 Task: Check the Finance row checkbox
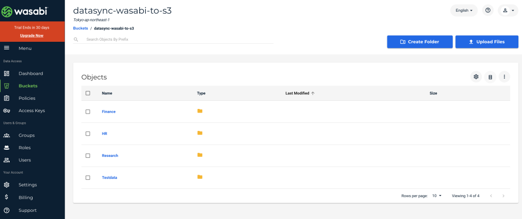(88, 112)
